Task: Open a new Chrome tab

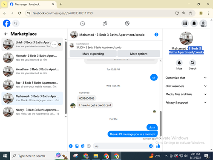Action: (60, 4)
